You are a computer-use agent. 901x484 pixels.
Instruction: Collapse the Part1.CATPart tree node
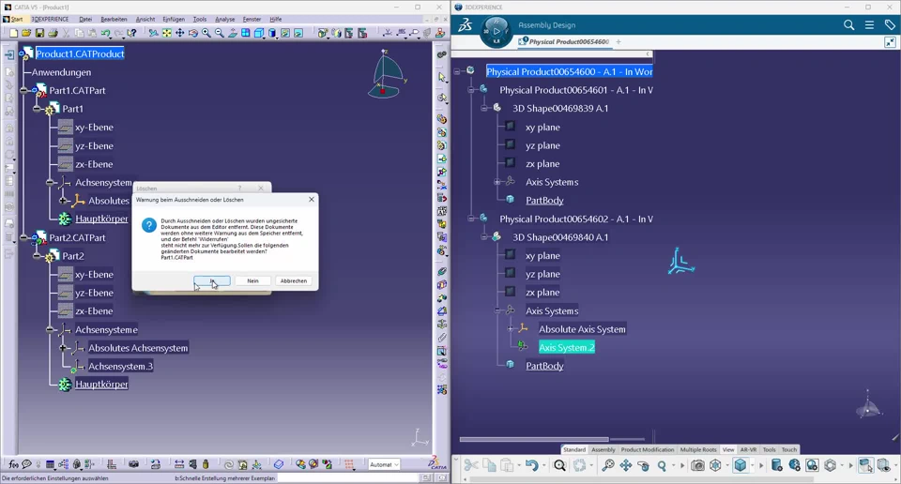[x=24, y=90]
